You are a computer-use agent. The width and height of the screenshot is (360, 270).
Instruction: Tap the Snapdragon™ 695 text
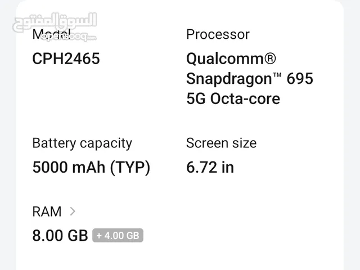[250, 79]
